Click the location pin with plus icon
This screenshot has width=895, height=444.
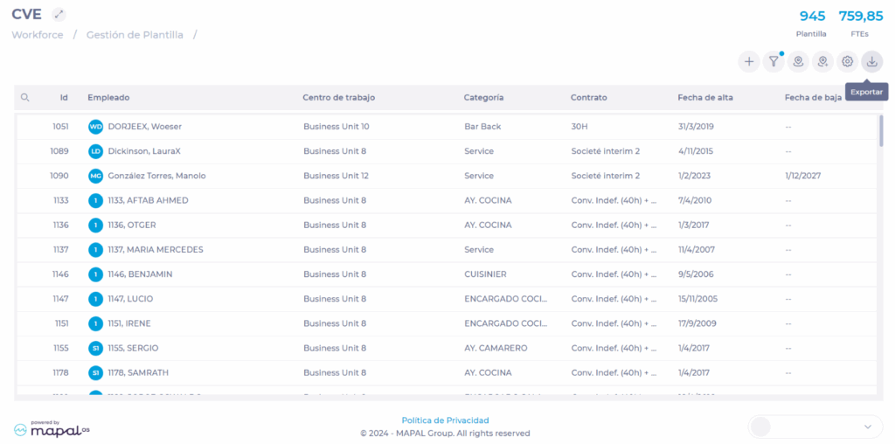822,61
